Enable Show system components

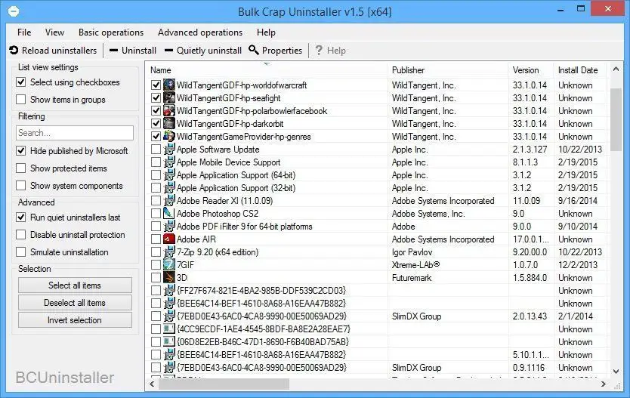(x=21, y=186)
